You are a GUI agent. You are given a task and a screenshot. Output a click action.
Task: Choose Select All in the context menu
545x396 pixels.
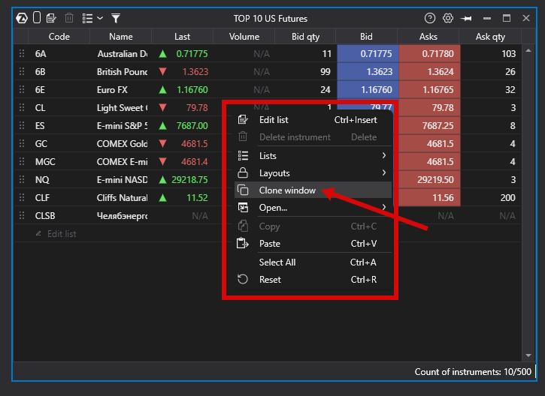313,262
